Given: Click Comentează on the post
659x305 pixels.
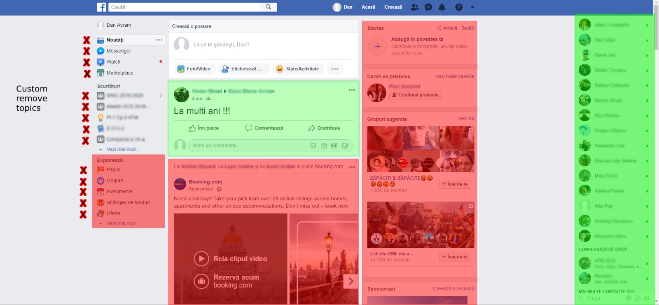Looking at the screenshot, I should (x=264, y=128).
